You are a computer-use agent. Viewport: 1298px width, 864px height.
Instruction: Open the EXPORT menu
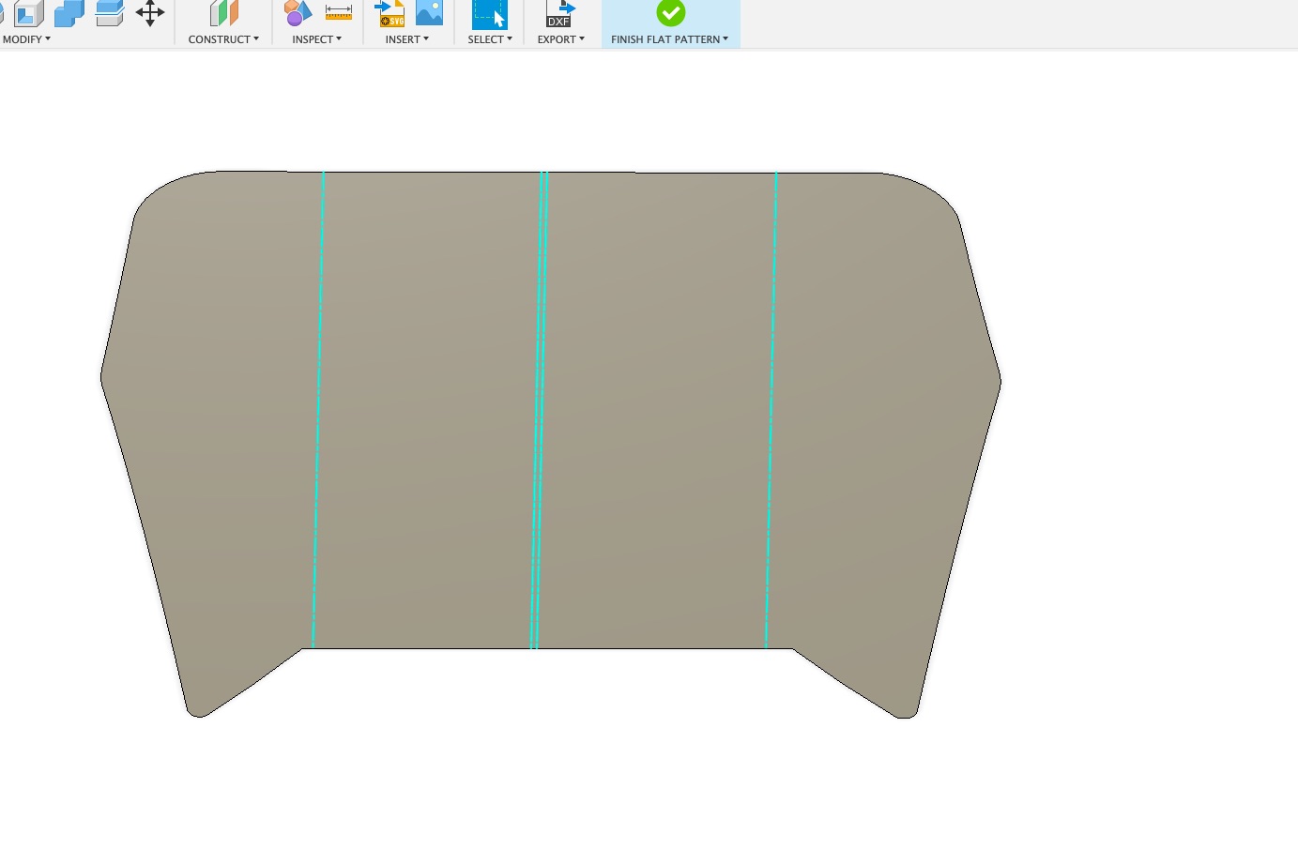click(560, 39)
